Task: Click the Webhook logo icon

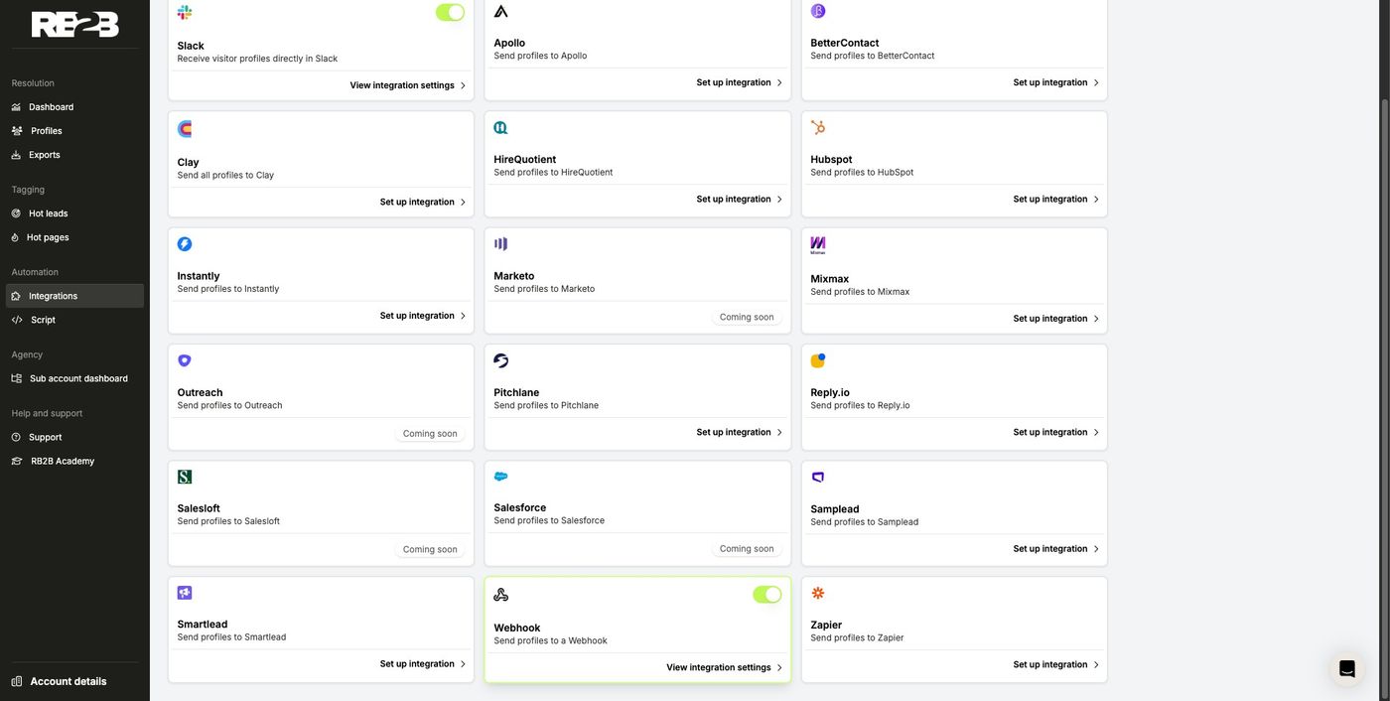Action: (501, 595)
